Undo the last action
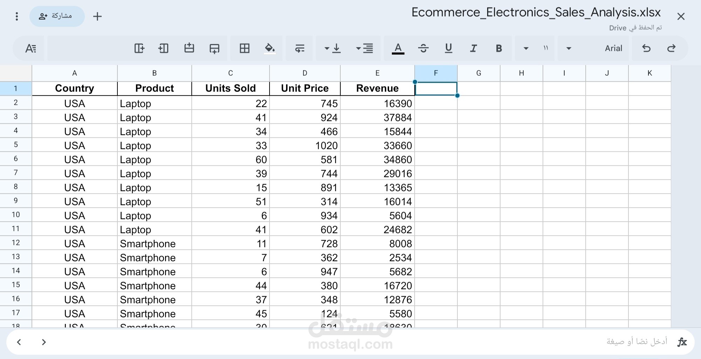 point(646,48)
